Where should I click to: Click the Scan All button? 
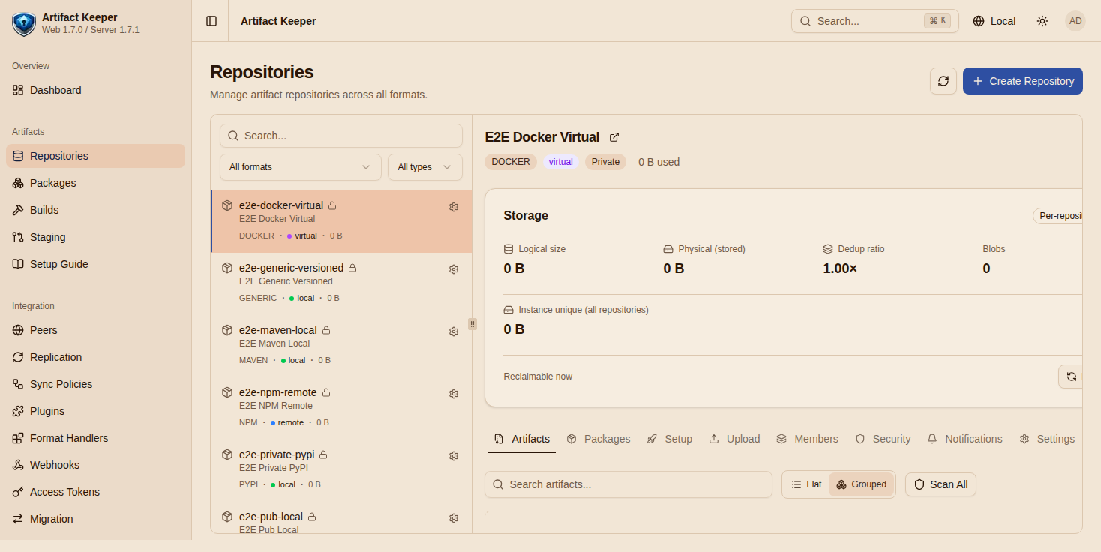(940, 484)
